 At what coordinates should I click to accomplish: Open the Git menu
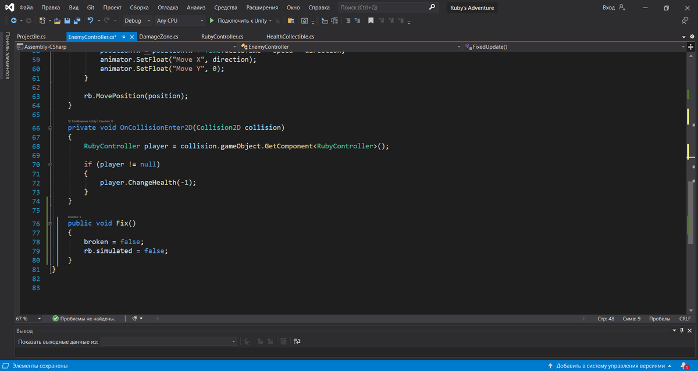click(x=90, y=8)
